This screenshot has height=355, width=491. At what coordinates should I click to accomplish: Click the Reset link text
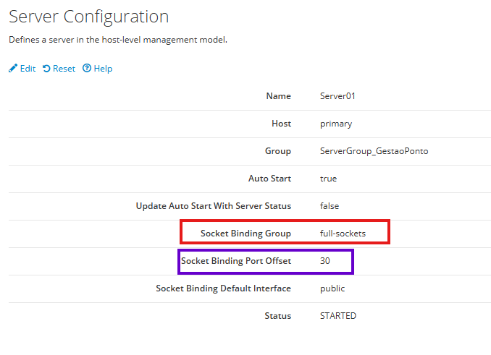[x=64, y=69]
